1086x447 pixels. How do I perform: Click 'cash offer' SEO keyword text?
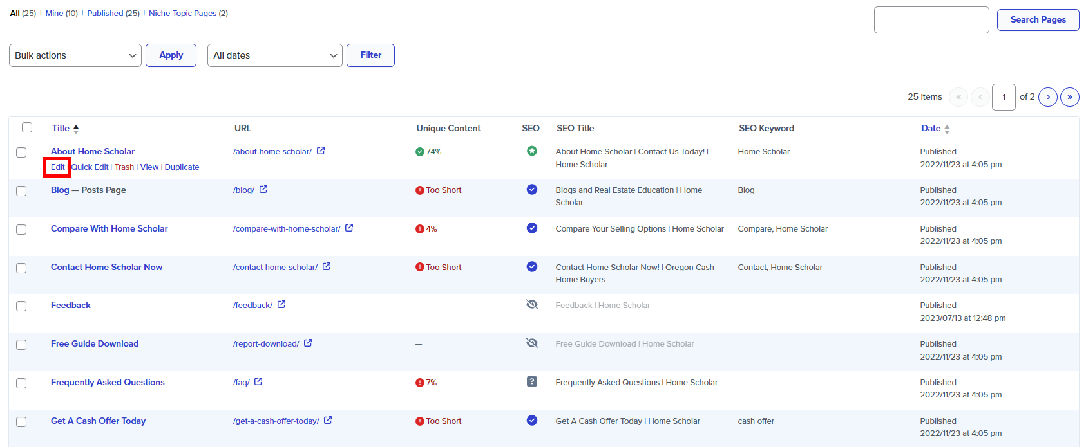click(x=756, y=421)
